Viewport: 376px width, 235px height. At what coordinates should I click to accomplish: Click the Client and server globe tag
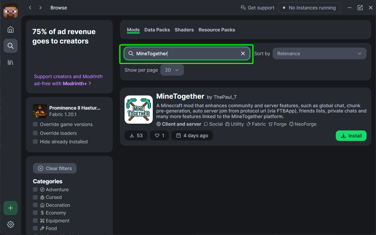click(x=179, y=124)
